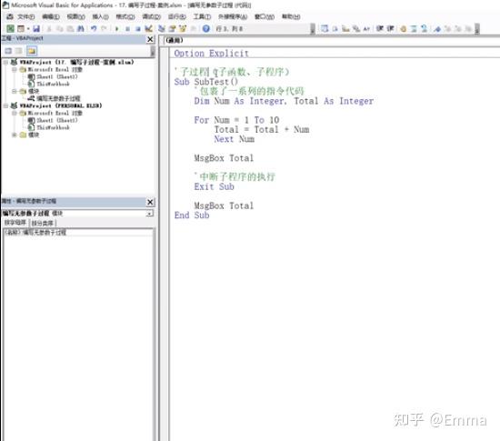The image size is (500, 441).
Task: Switch to Excel with the View Microsoft Excel icon
Action: [x=11, y=29]
